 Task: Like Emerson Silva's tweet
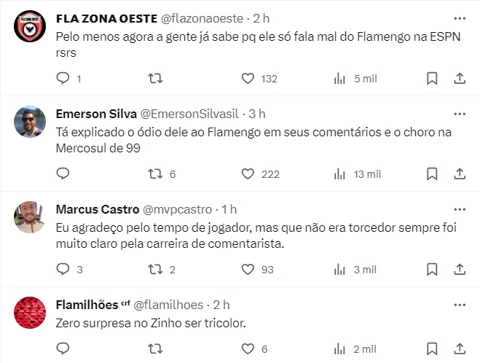[x=248, y=173]
